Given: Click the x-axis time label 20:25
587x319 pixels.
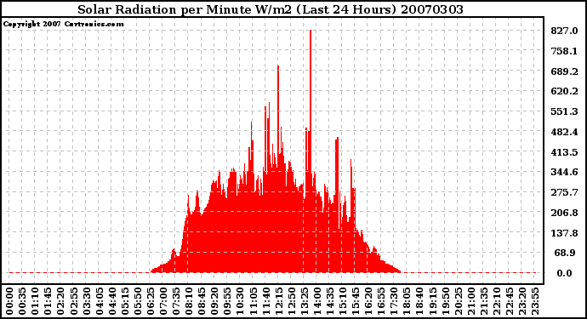Looking at the screenshot, I should point(458,301).
